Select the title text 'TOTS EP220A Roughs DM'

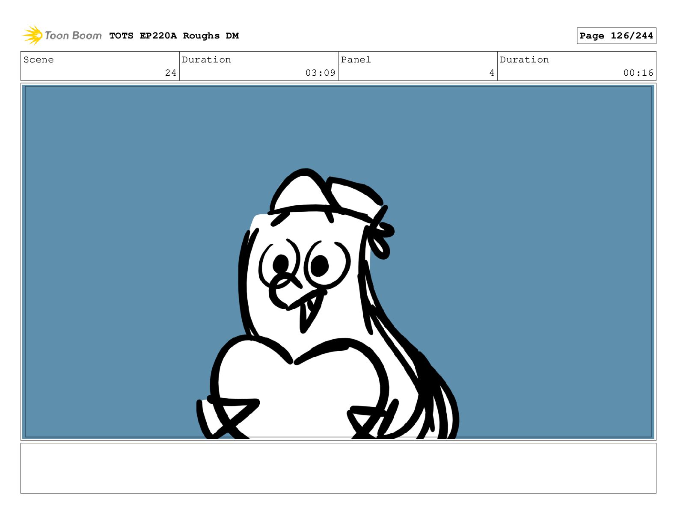[174, 36]
